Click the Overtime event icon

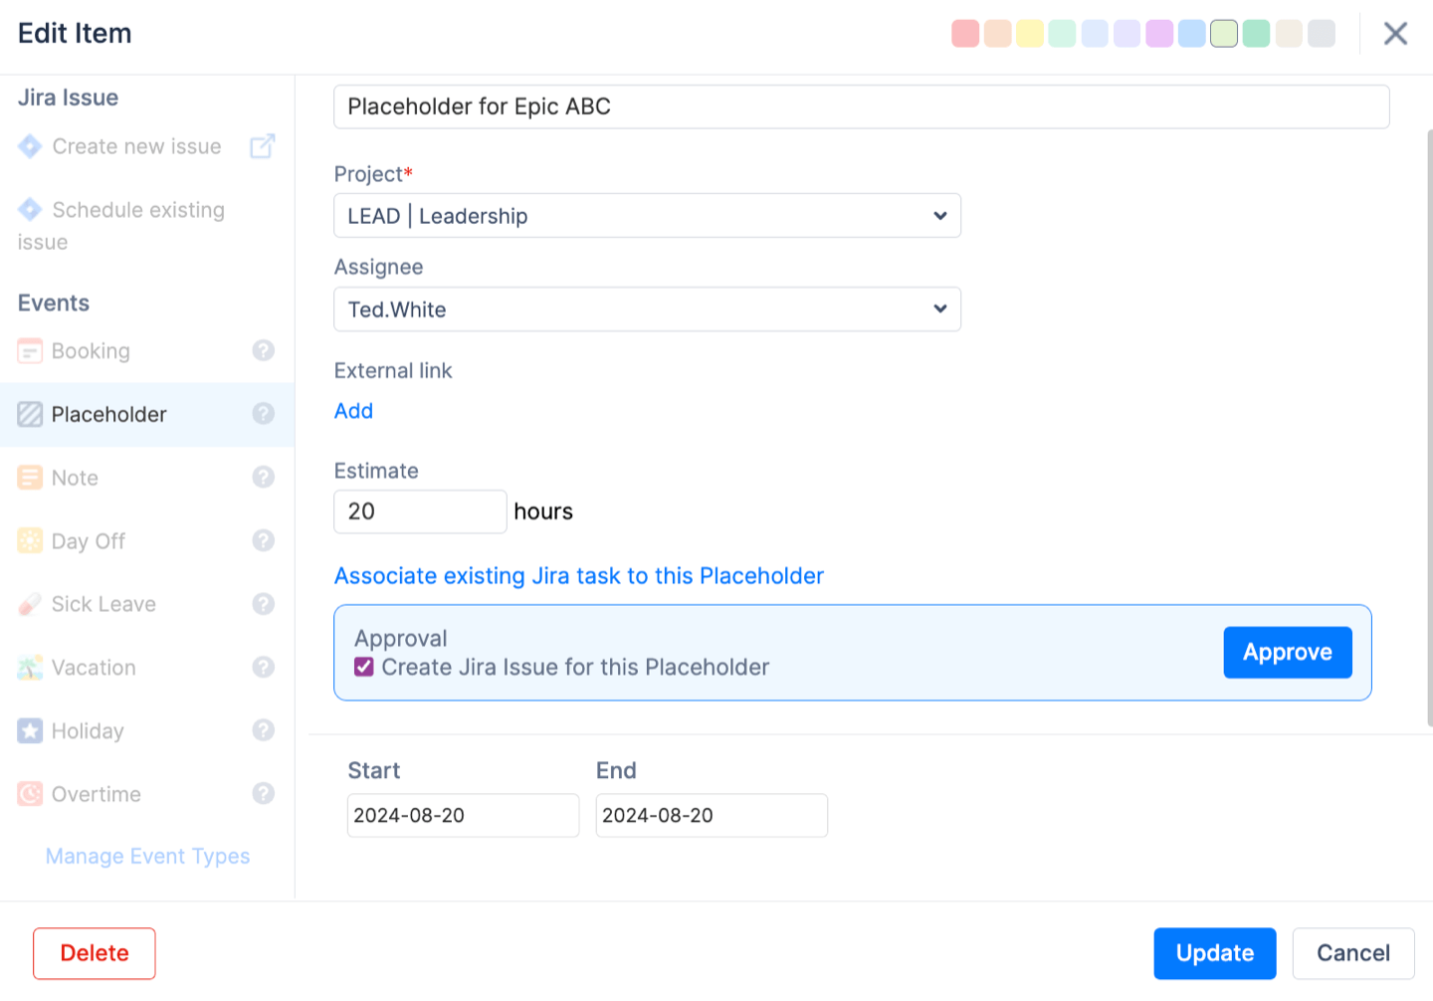[x=30, y=794]
